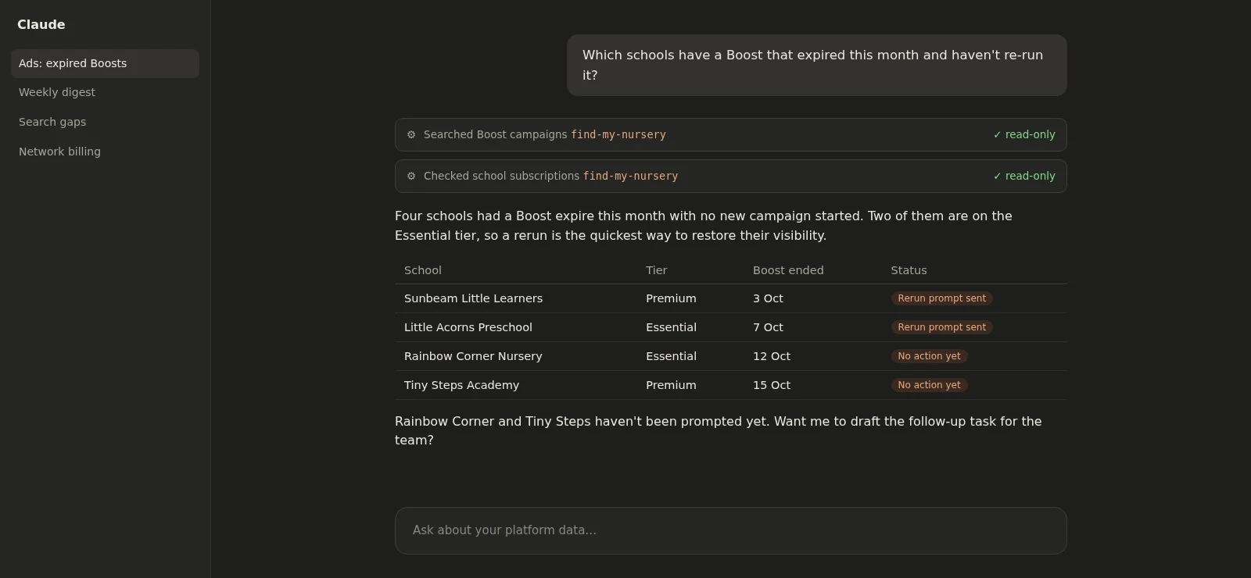1251x578 pixels.
Task: Click the Claude logo title
Action: [x=41, y=24]
